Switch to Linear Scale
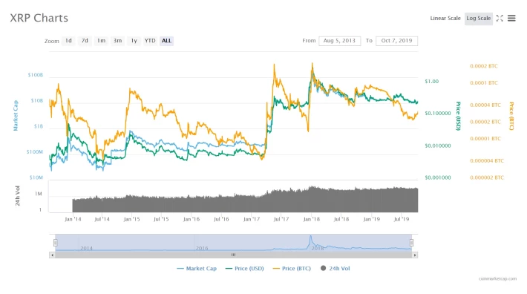This screenshot has width=527, height=294. (x=445, y=18)
